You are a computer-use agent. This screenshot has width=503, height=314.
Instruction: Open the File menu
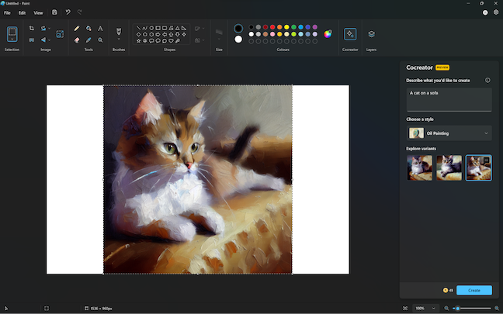coord(7,12)
